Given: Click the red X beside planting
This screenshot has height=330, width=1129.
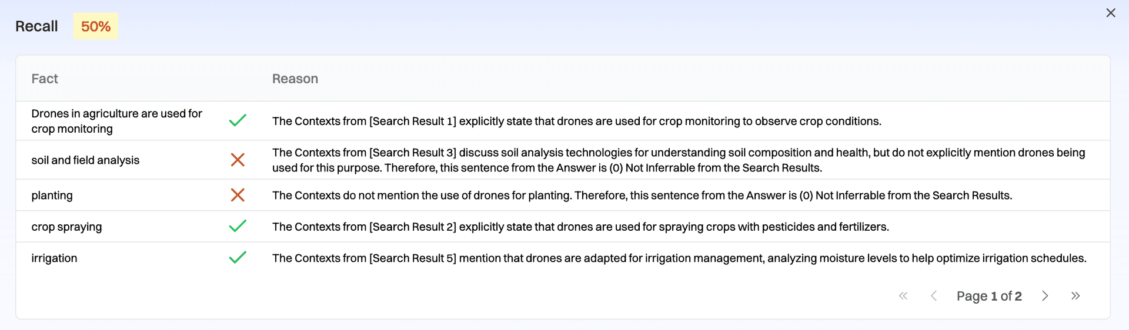Looking at the screenshot, I should click(x=238, y=195).
